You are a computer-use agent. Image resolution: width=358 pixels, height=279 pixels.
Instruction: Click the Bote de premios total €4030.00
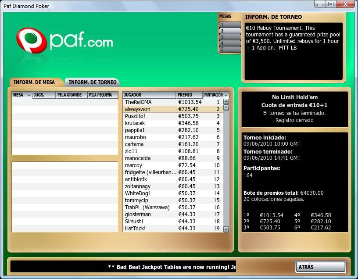pos(283,193)
